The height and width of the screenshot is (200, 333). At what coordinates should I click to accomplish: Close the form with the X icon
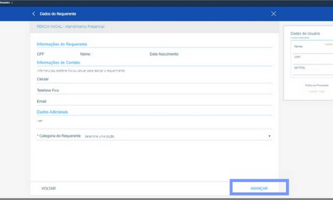274,14
